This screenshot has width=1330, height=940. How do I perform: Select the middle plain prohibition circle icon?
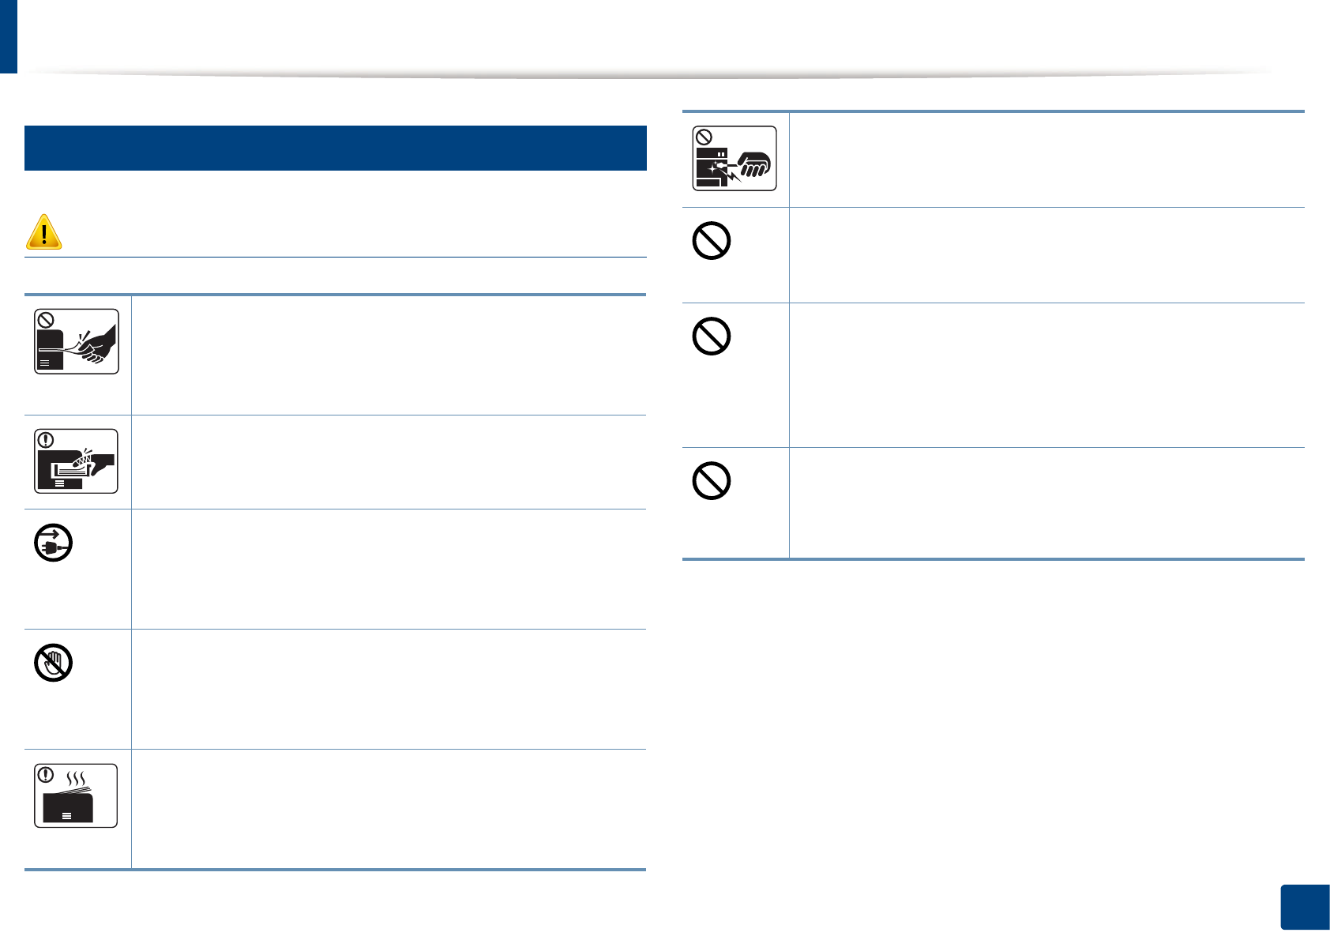pyautogui.click(x=711, y=337)
